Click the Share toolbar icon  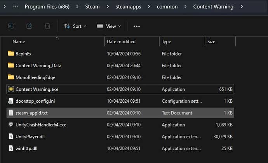tap(29, 26)
